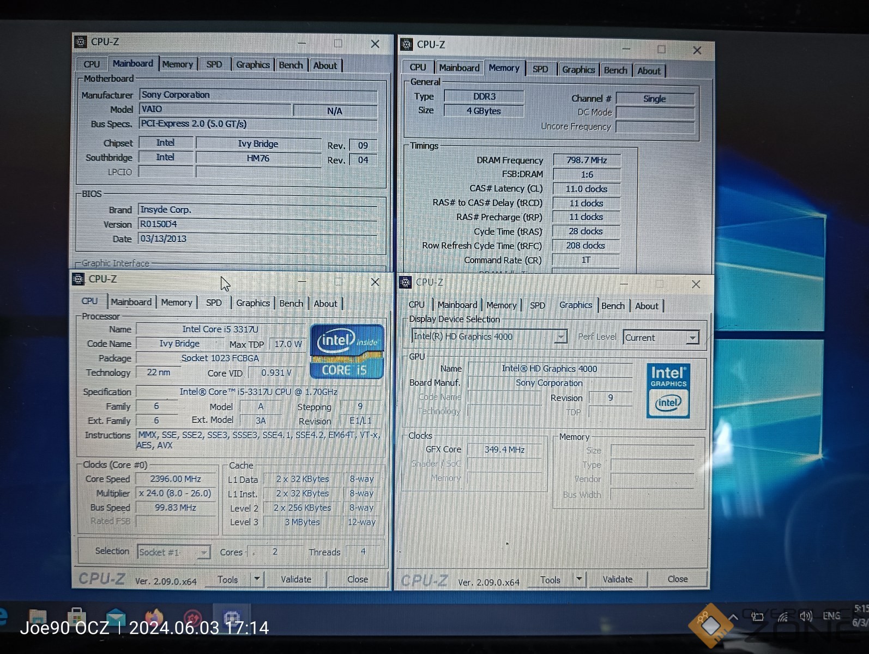Click the Tools button in the Graphics window
Image resolution: width=869 pixels, height=654 pixels.
[x=550, y=580]
